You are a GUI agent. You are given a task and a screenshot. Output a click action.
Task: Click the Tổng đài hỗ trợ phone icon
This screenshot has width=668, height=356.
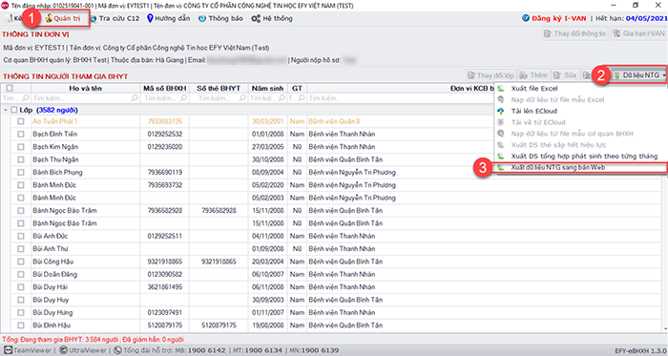point(117,350)
